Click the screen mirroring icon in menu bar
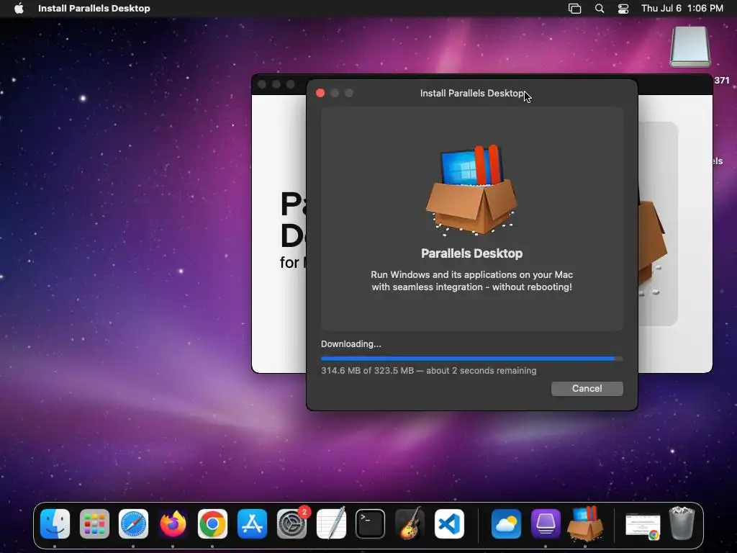The image size is (737, 553). [x=574, y=8]
